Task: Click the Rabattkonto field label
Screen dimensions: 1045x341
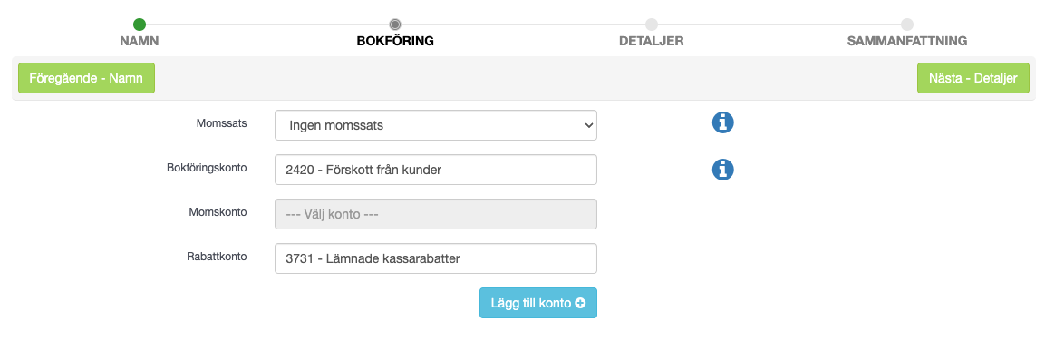Action: coord(217,256)
